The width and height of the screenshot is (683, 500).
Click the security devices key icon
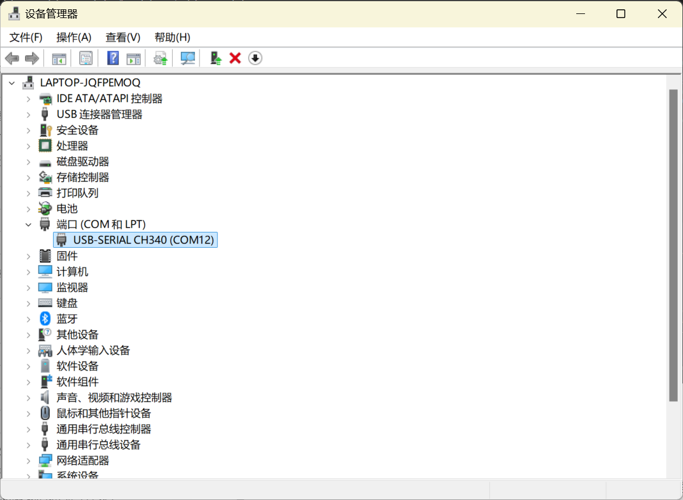click(45, 130)
